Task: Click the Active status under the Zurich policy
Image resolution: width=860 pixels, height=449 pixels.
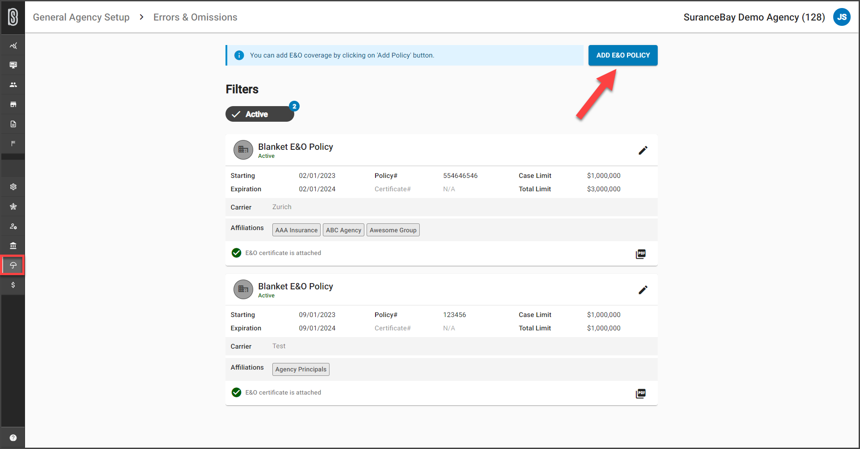Action: 266,156
